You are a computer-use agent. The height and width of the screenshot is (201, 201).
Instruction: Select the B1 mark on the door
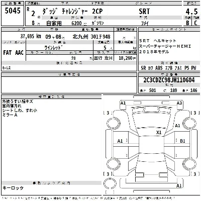(182, 141)
